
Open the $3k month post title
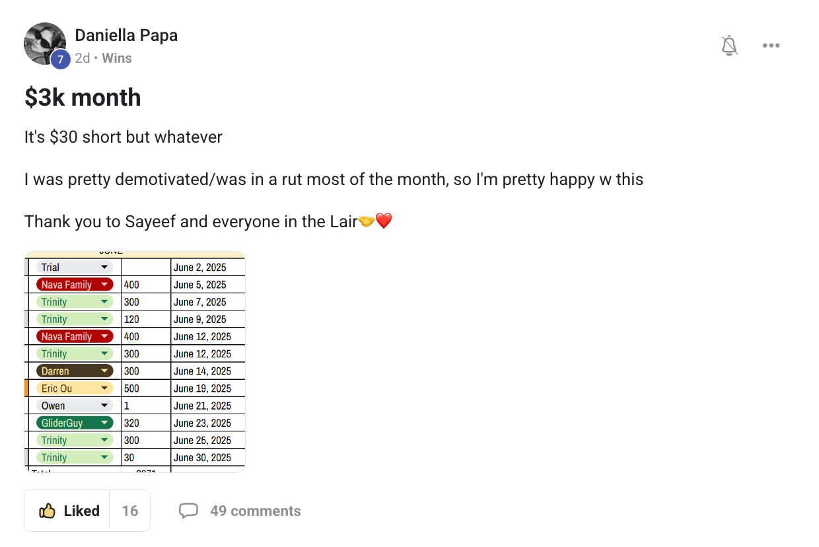click(83, 97)
